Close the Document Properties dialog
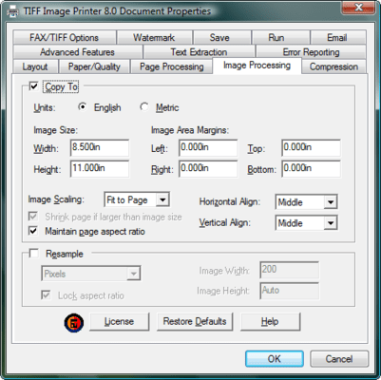 [358, 8]
